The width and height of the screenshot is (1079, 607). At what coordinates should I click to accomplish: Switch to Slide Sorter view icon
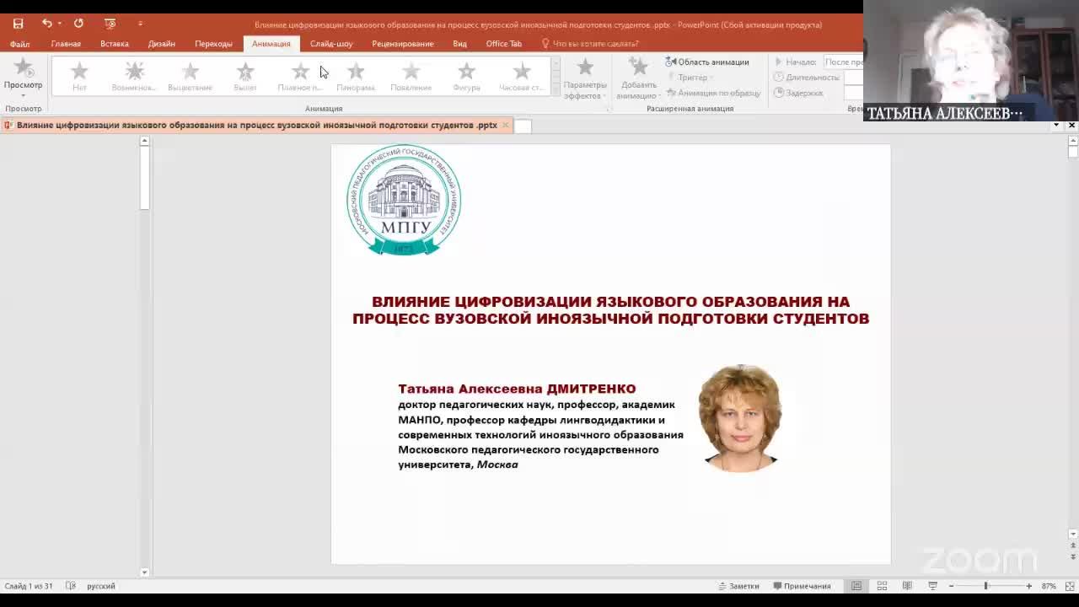point(882,586)
